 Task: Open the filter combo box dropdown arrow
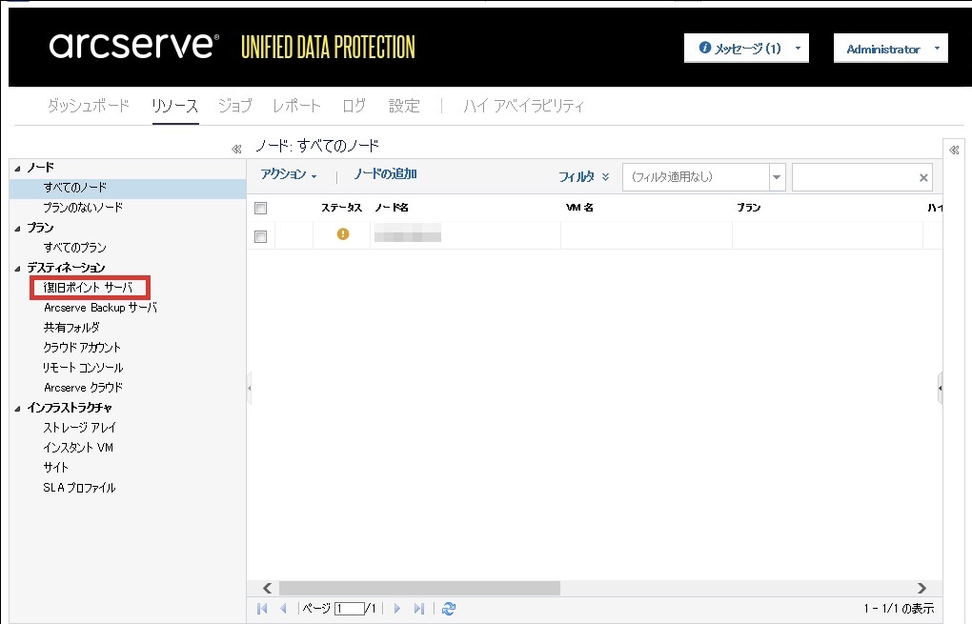[777, 177]
